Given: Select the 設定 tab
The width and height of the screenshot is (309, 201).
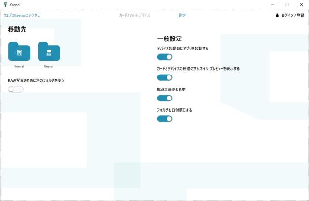Looking at the screenshot, I should pos(182,15).
